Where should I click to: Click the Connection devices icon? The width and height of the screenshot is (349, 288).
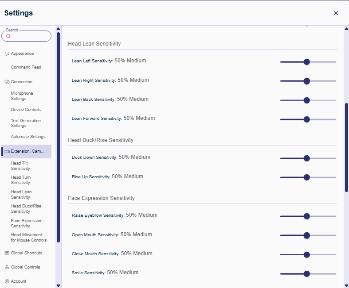7,82
